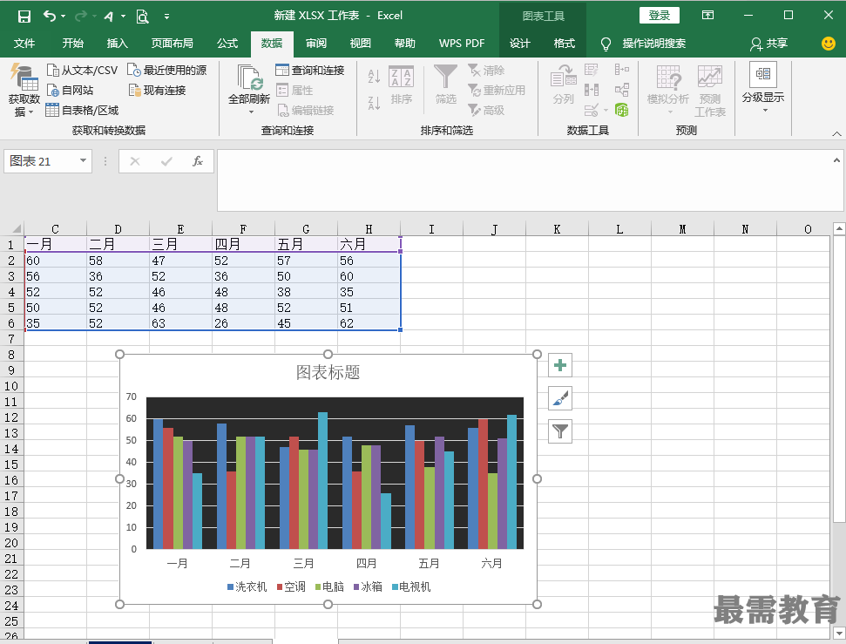The image size is (846, 644).
Task: Click the Share (共享) button
Action: 769,44
